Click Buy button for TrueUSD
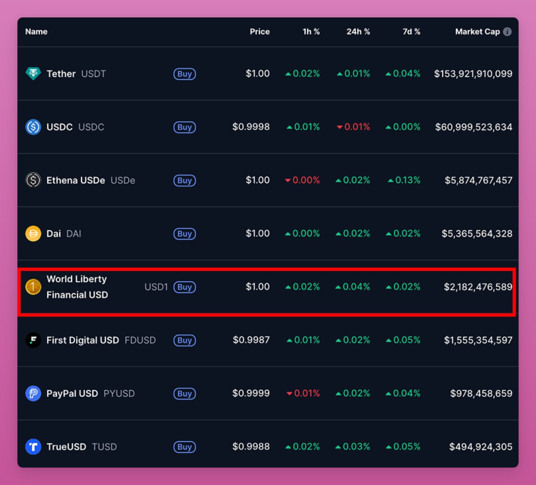The width and height of the screenshot is (536, 485). pos(184,447)
